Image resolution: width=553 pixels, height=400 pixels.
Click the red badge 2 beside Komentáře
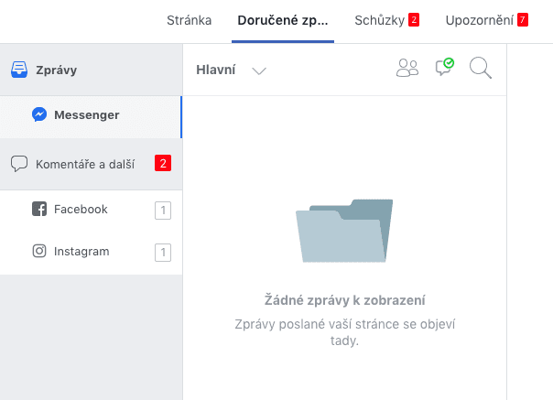[163, 164]
